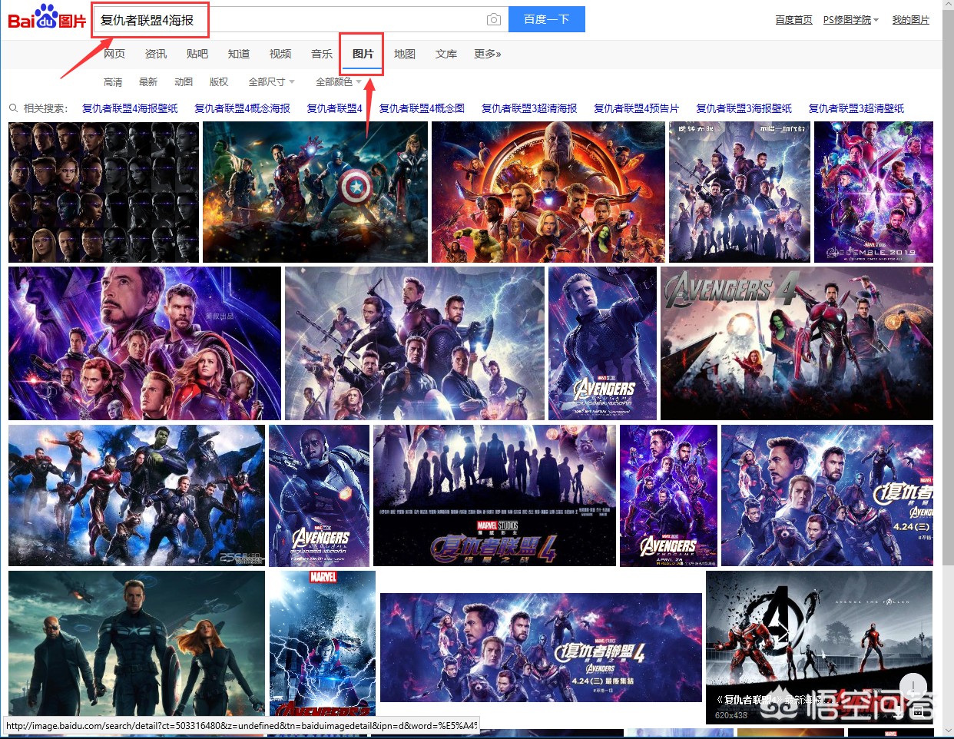
Task: Click the Baidu 图片 logo
Action: click(x=47, y=17)
